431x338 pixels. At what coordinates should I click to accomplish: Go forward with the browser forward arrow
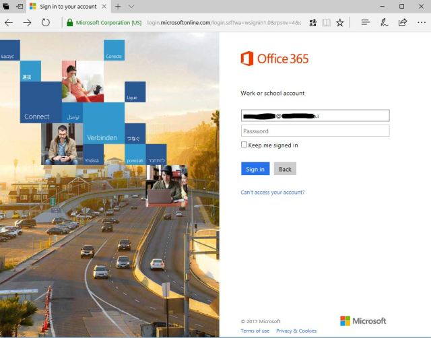tap(27, 22)
